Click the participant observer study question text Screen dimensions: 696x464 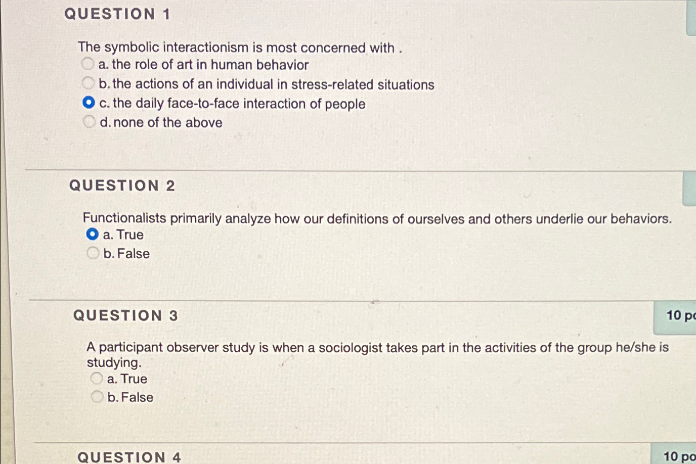377,347
